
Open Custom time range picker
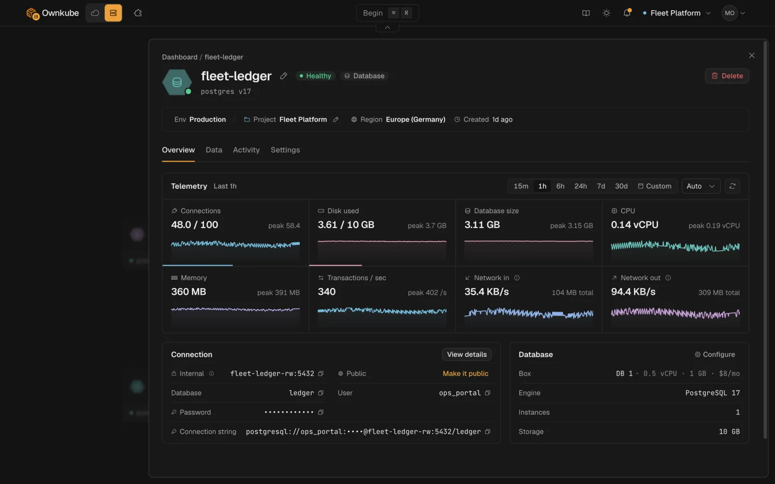(x=654, y=186)
